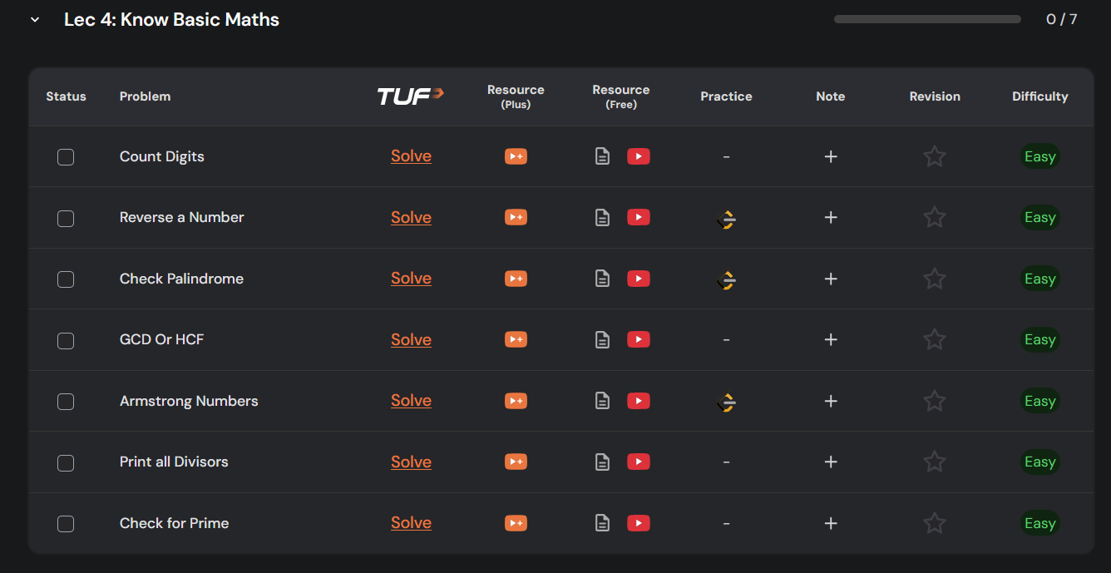Check off the Check for Prime problem
The image size is (1111, 573).
click(x=66, y=524)
